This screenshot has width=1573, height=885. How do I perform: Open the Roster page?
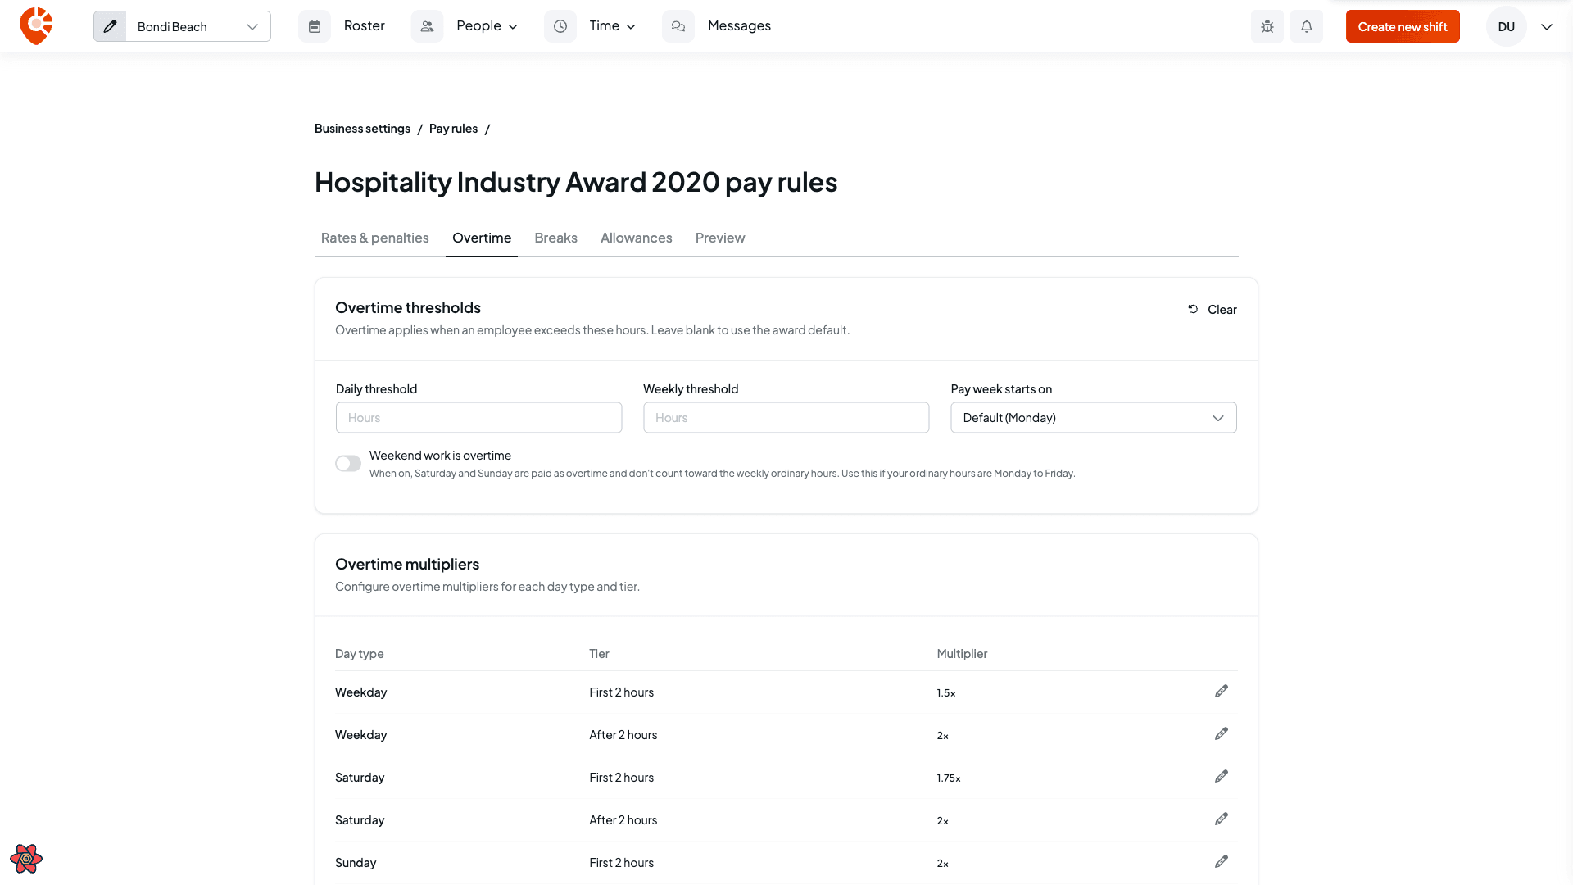364,26
